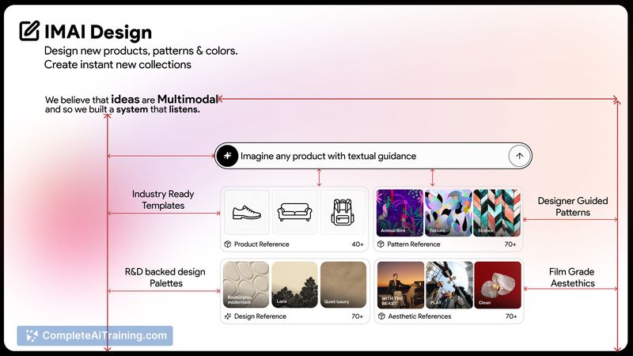Click the IMAI Design pencil logo icon

click(x=28, y=32)
